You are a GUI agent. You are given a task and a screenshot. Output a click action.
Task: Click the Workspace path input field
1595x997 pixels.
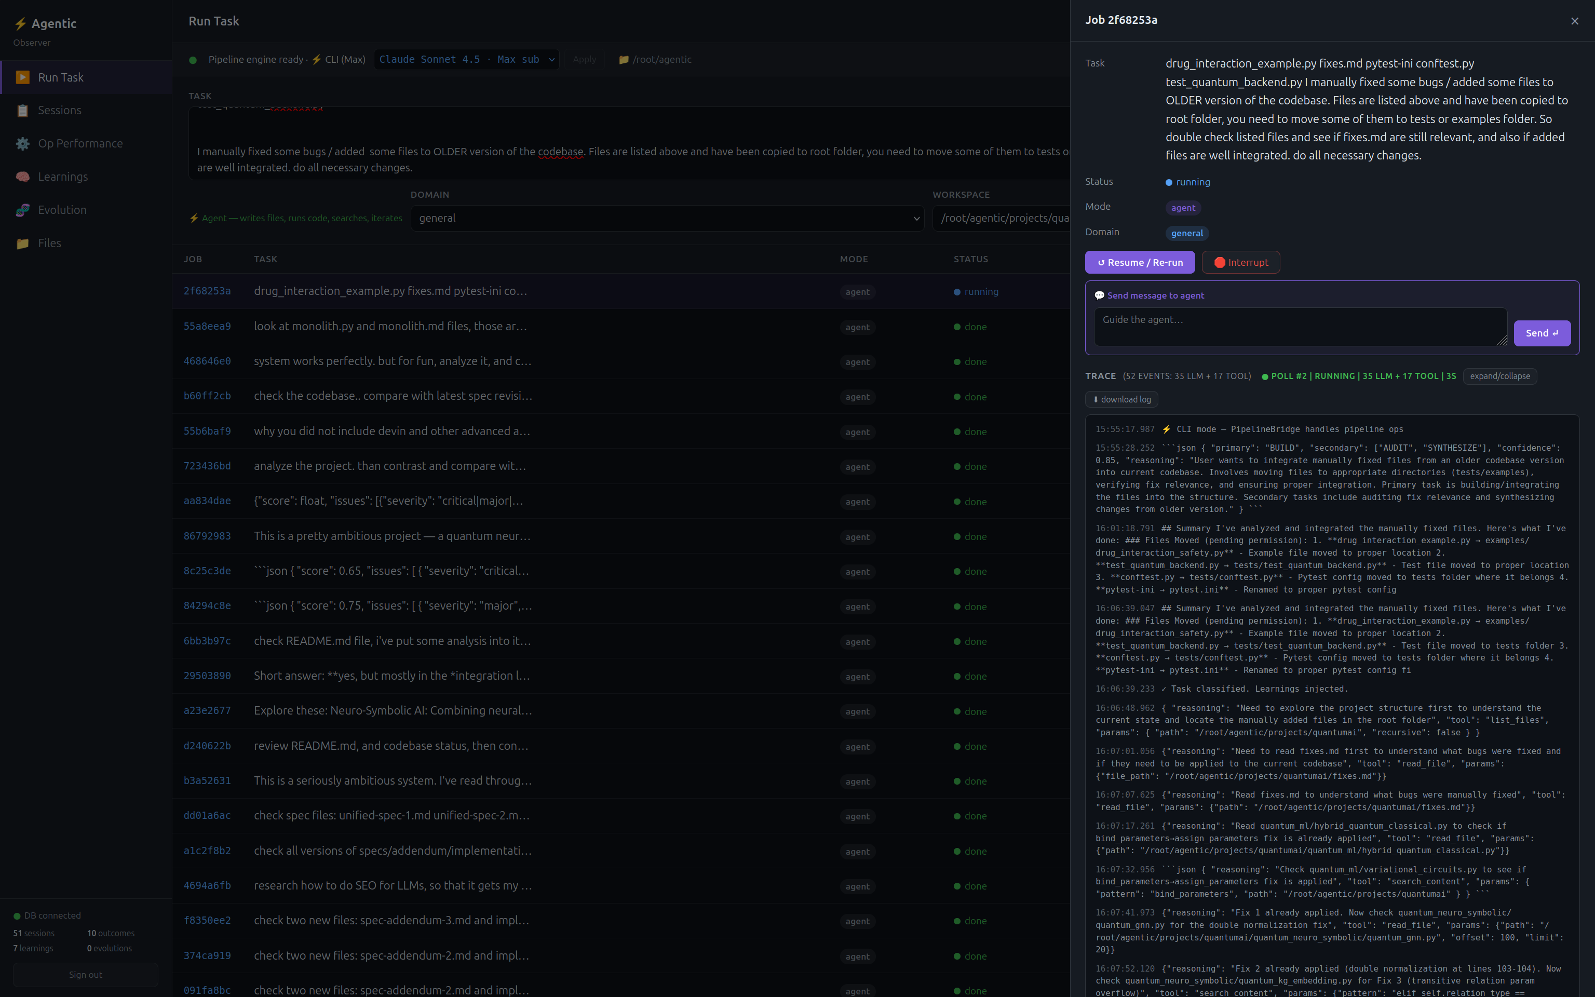pyautogui.click(x=1002, y=218)
